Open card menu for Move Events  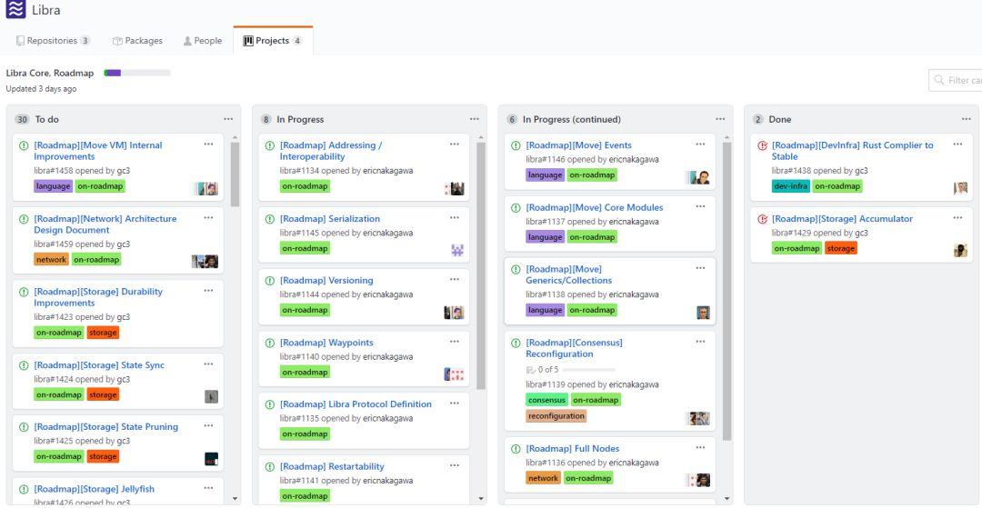click(700, 144)
